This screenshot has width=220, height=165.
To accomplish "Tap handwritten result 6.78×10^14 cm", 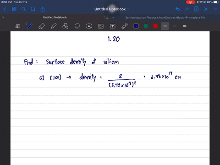I will (166, 76).
